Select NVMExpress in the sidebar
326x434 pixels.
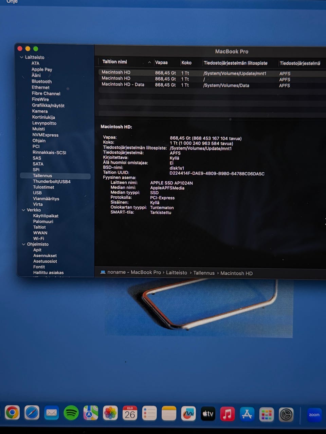click(45, 135)
